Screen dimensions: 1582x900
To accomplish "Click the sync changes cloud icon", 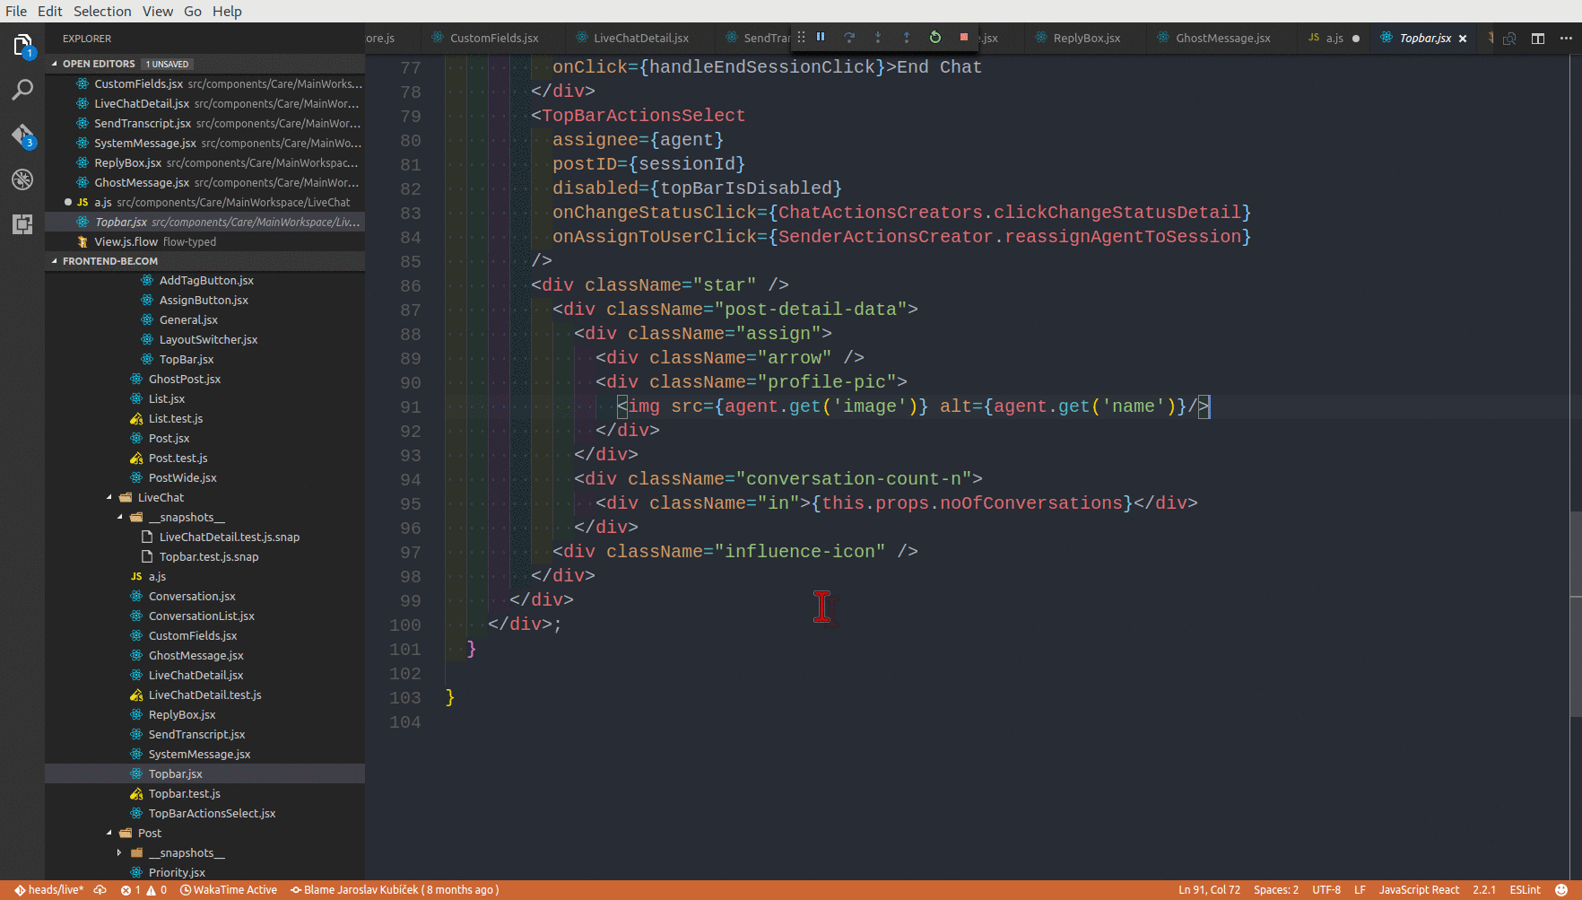I will coord(100,890).
